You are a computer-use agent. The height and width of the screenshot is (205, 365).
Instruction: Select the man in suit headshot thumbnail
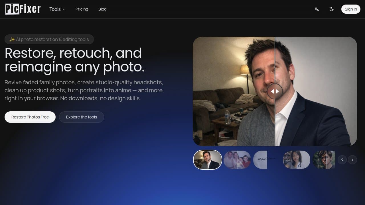(208, 160)
